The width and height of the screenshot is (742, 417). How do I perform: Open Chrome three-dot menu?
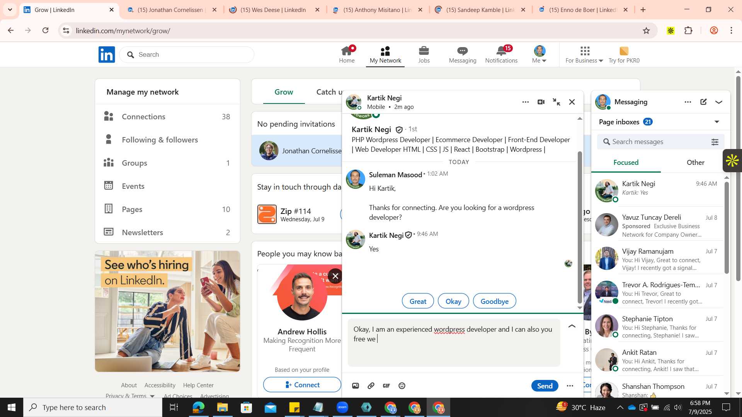[x=731, y=31]
